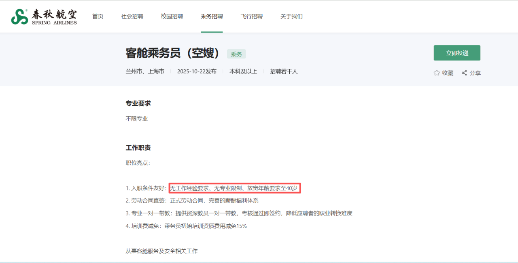Click the share icon next to 分享
This screenshot has width=518, height=263.
[x=464, y=73]
